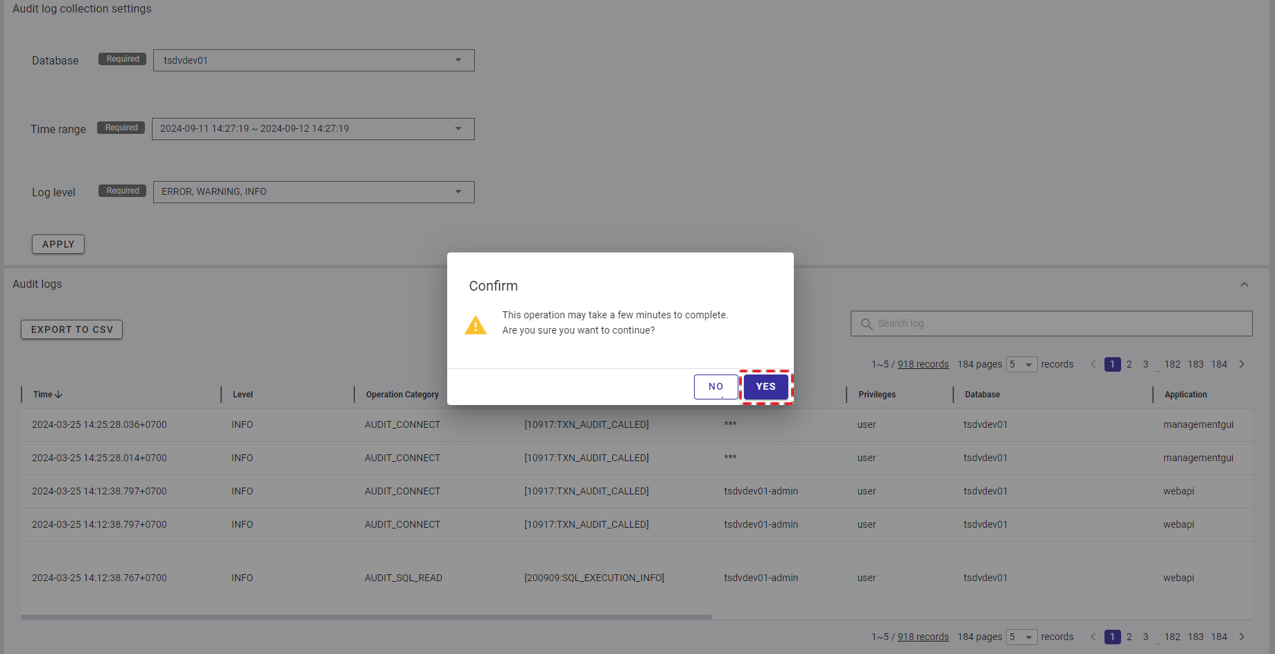Select page 2 in bottom pagination
This screenshot has height=654, width=1275.
pyautogui.click(x=1129, y=637)
